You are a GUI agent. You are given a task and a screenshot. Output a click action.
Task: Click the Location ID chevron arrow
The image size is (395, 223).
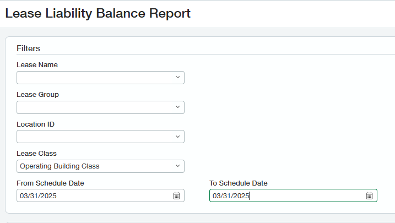[x=177, y=137]
